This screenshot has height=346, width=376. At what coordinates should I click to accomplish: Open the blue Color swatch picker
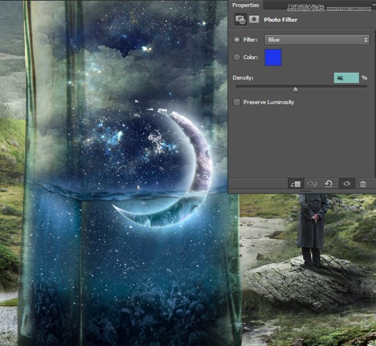[273, 57]
